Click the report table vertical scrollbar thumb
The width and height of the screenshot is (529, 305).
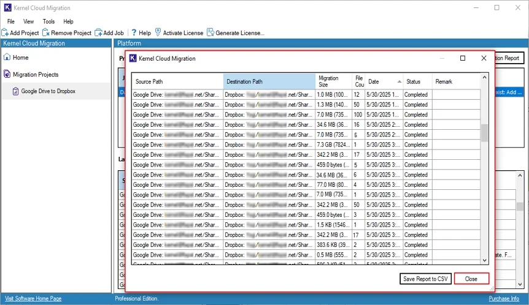point(484,133)
